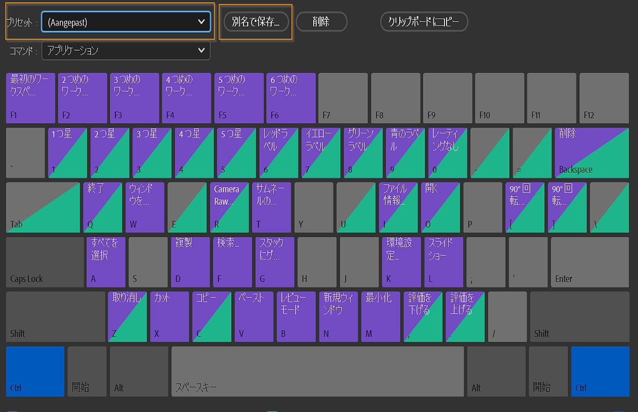Select the 3 key labeled 3つ星
Screen dimensions: 638x412
click(x=152, y=153)
